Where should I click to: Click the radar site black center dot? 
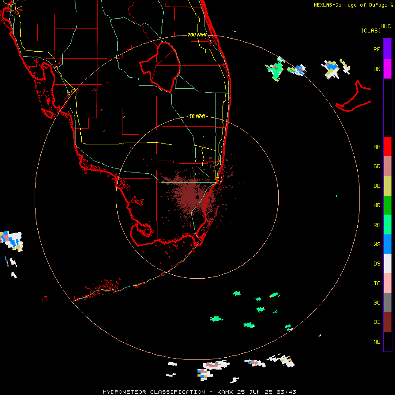[197, 197]
